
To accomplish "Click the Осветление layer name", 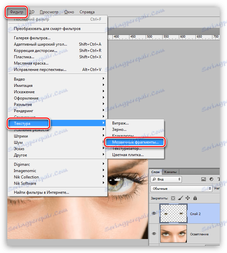I will (199, 234).
